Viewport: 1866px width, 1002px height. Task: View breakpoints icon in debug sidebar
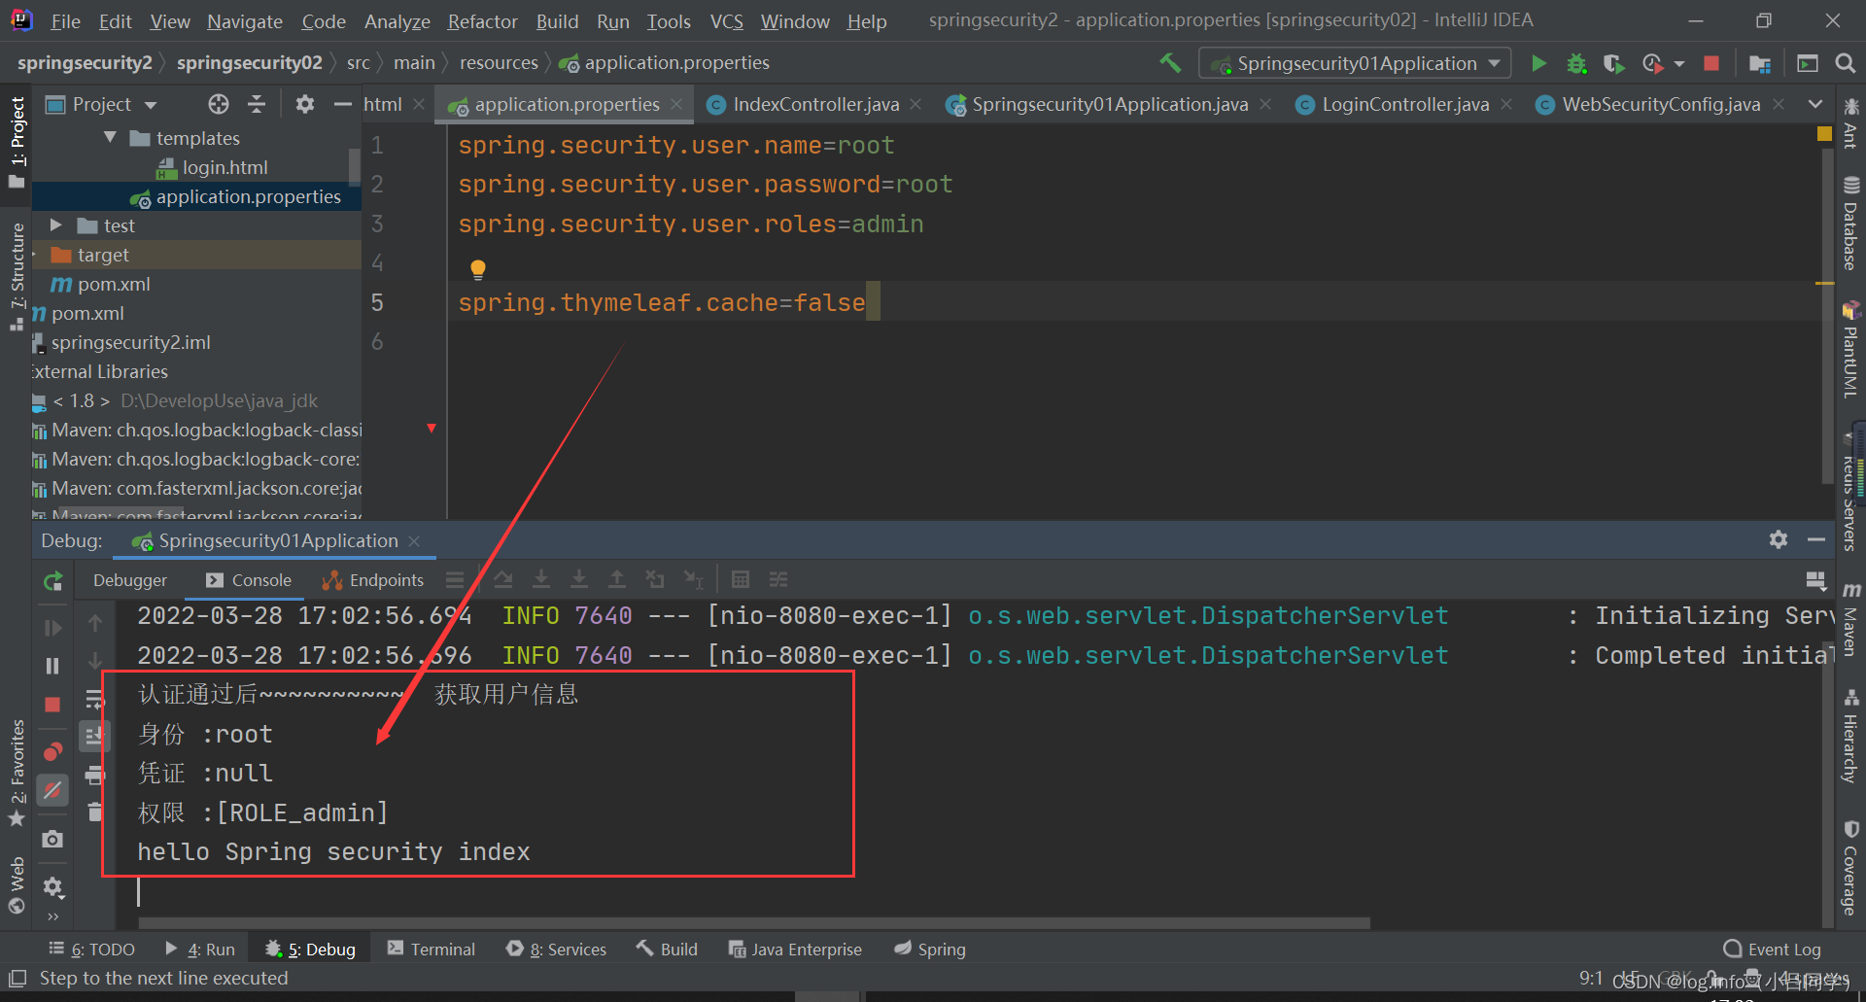pos(53,751)
